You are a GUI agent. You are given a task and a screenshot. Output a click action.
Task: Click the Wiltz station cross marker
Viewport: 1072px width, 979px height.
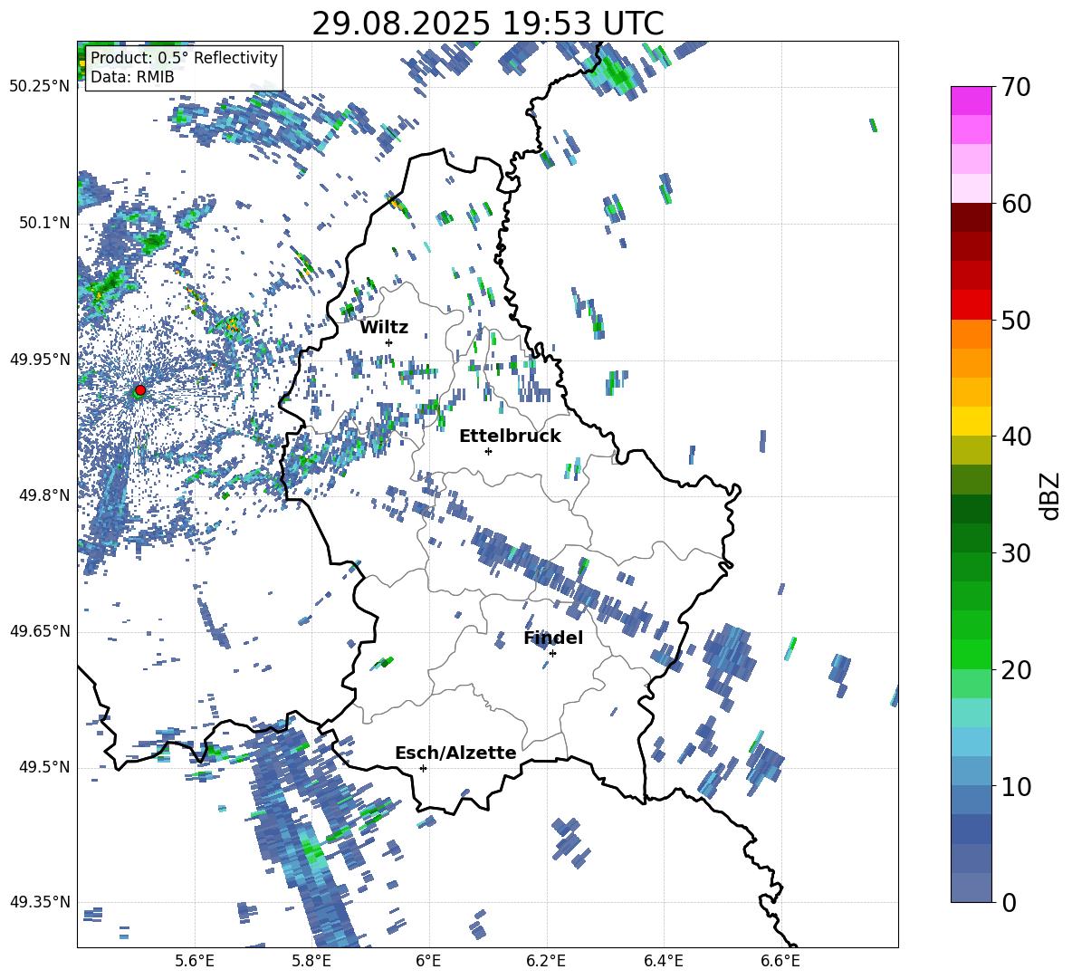point(389,342)
